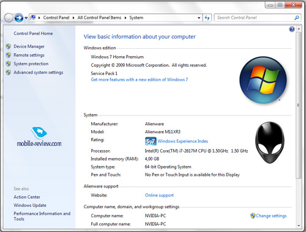
Task: Open the blue Help question mark
Action: tap(292, 29)
